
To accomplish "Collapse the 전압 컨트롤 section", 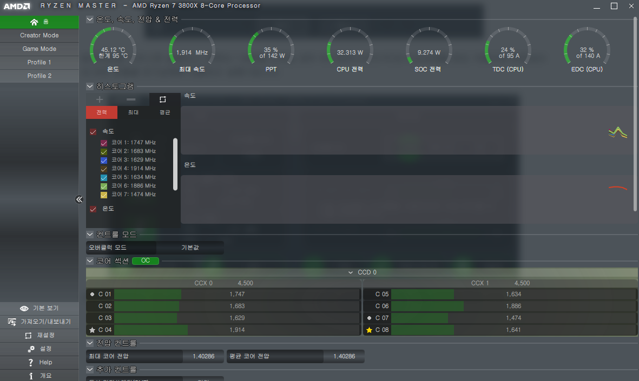I will [x=90, y=343].
